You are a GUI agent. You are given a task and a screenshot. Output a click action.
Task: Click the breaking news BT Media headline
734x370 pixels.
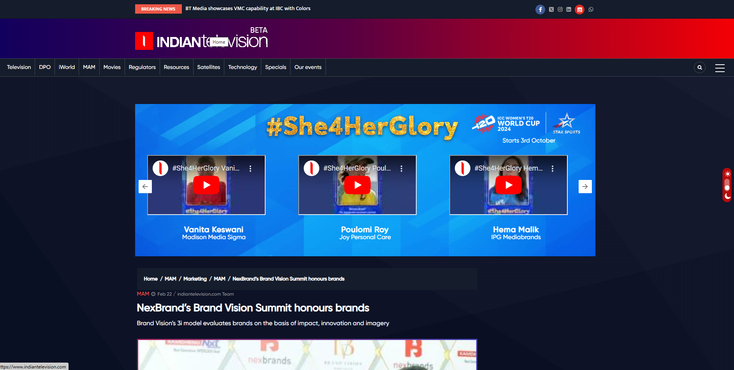(x=248, y=9)
